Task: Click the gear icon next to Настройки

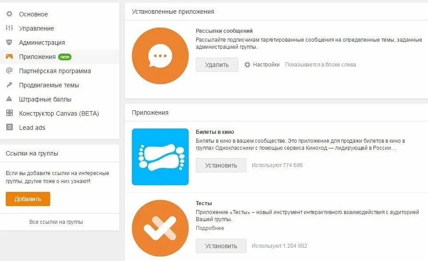Action: click(247, 65)
